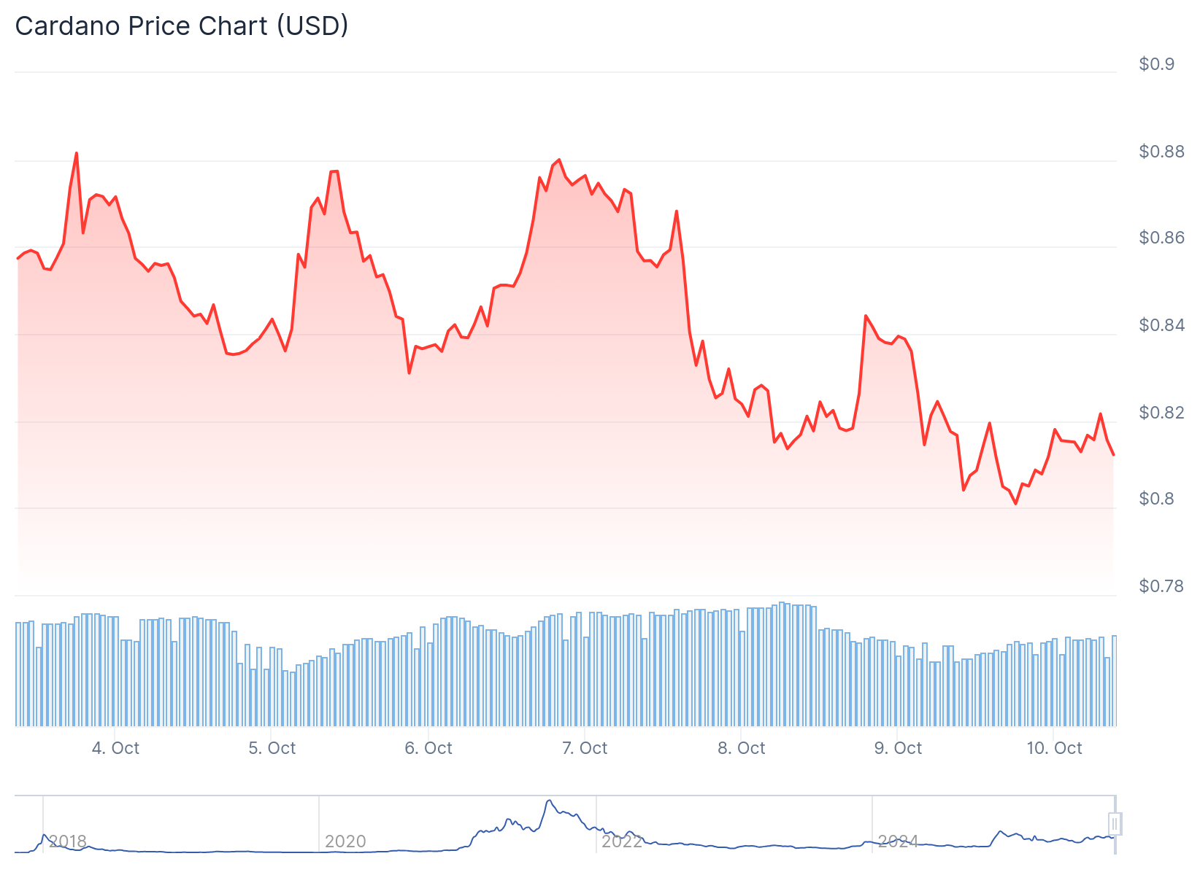Click the 9. Oct date label
1200x875 pixels.
tap(898, 748)
